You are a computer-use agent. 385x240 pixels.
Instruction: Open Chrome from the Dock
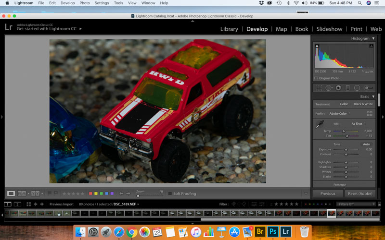tap(132, 232)
